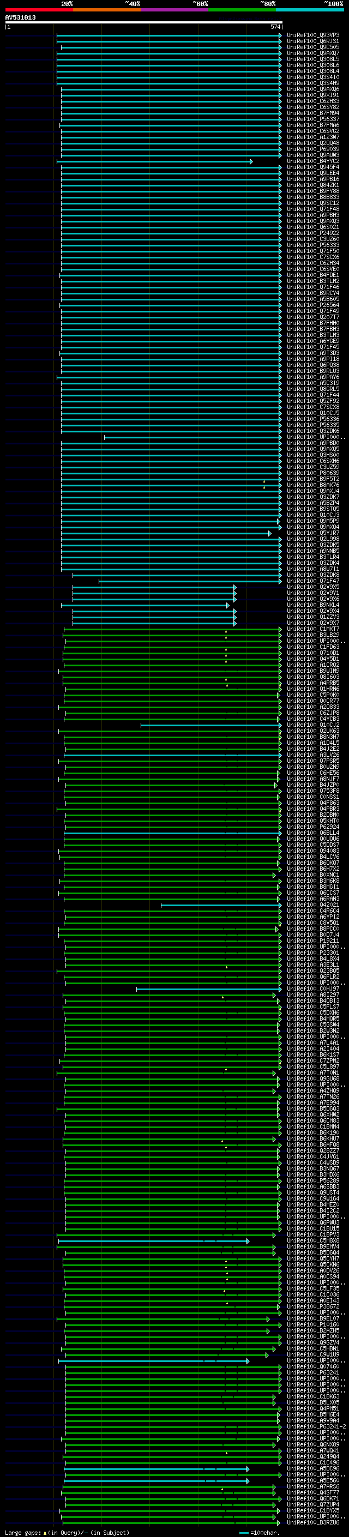Click hit label UniRef100_Q6BLL4
The height and width of the screenshot is (1537, 349).
point(313,833)
